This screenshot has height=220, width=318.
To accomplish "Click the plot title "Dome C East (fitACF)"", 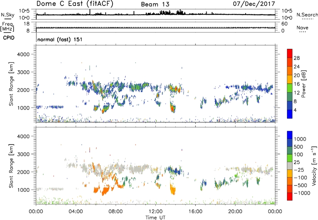I will pos(75,4).
